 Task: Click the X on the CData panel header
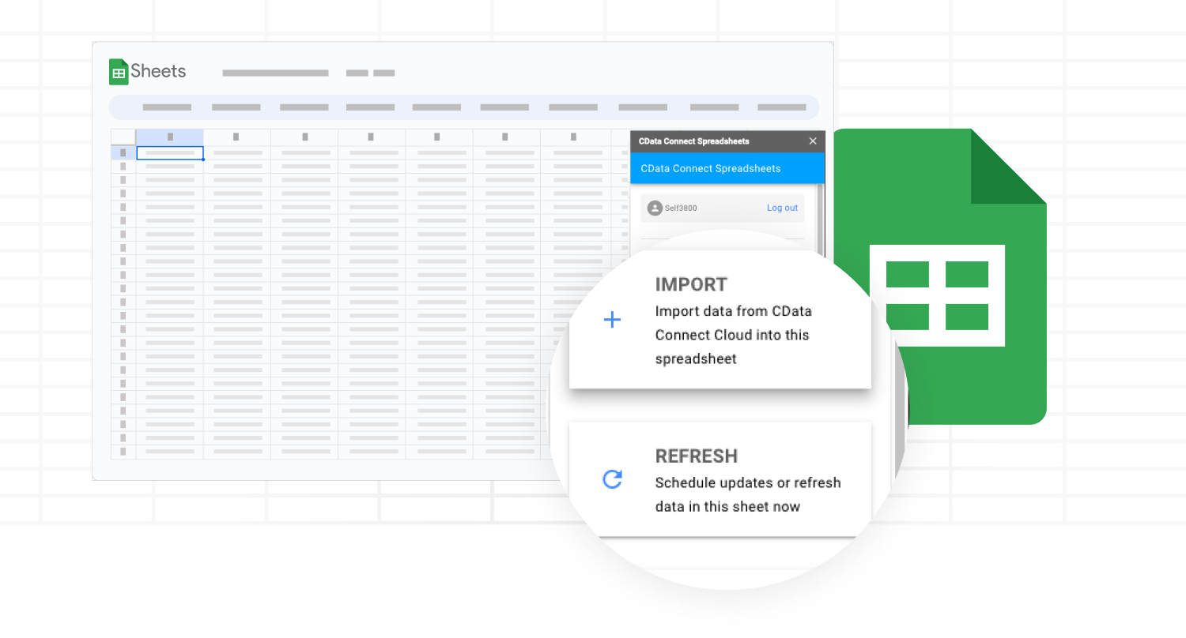pos(813,141)
